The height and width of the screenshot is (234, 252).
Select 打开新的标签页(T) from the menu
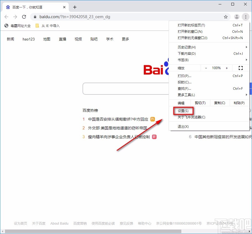pos(209,25)
